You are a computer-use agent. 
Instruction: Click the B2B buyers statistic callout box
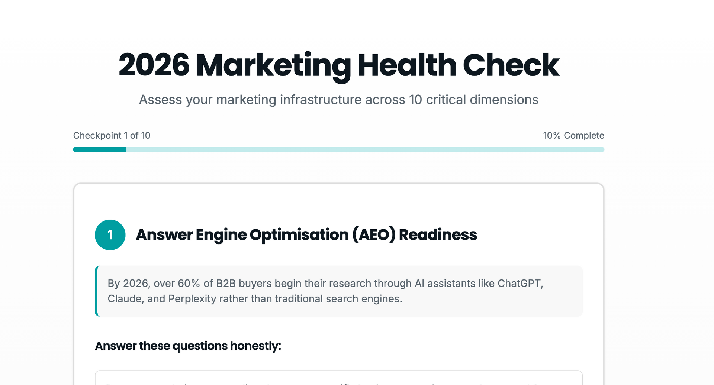click(x=338, y=291)
